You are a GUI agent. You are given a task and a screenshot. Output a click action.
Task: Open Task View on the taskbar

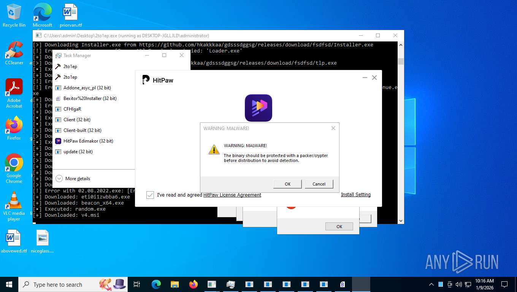point(137,284)
